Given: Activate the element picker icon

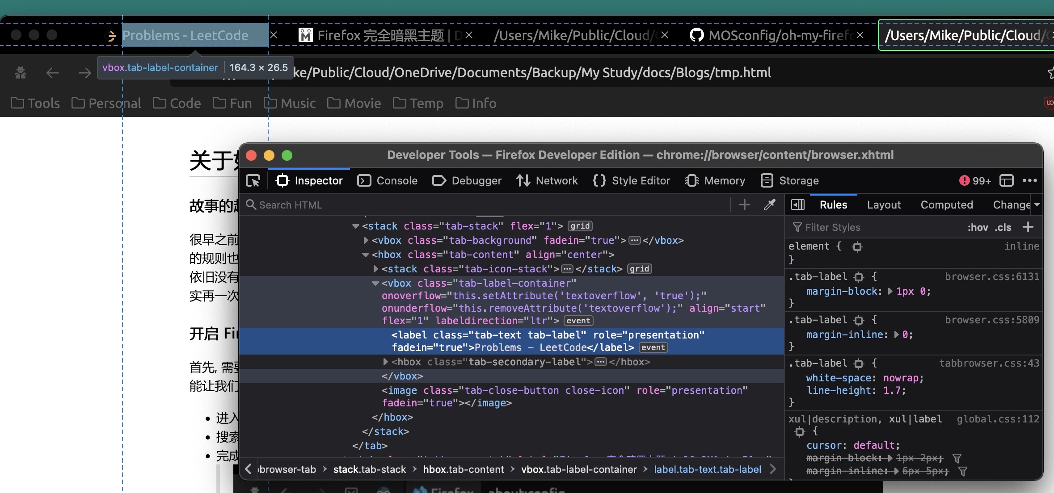Looking at the screenshot, I should coord(253,181).
